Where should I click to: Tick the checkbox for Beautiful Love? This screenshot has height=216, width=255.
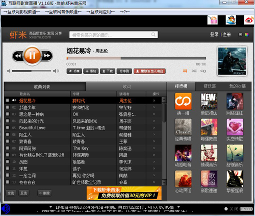[x=8, y=128]
